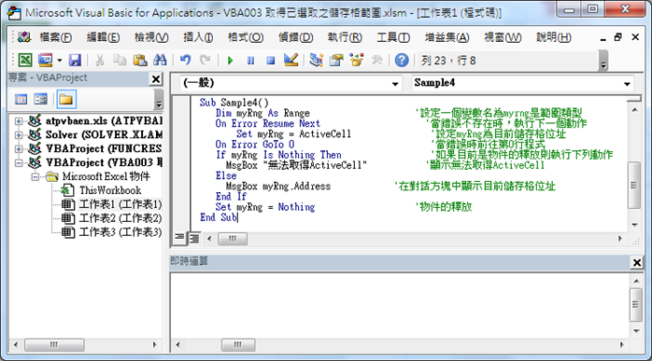Collapse the VBAProject (VBA003) node
Viewport: 652px width, 361px height.
click(19, 163)
